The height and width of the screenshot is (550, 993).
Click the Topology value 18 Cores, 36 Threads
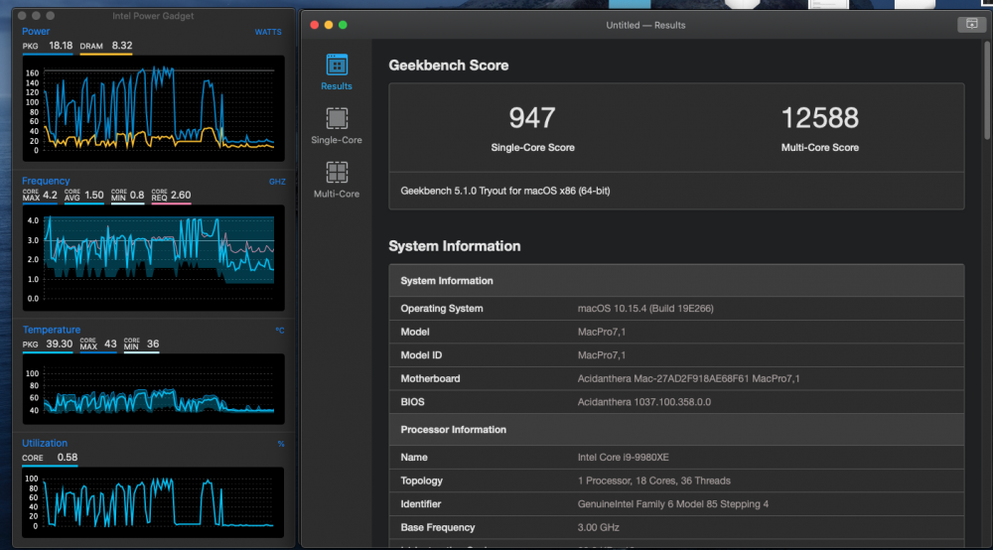653,481
